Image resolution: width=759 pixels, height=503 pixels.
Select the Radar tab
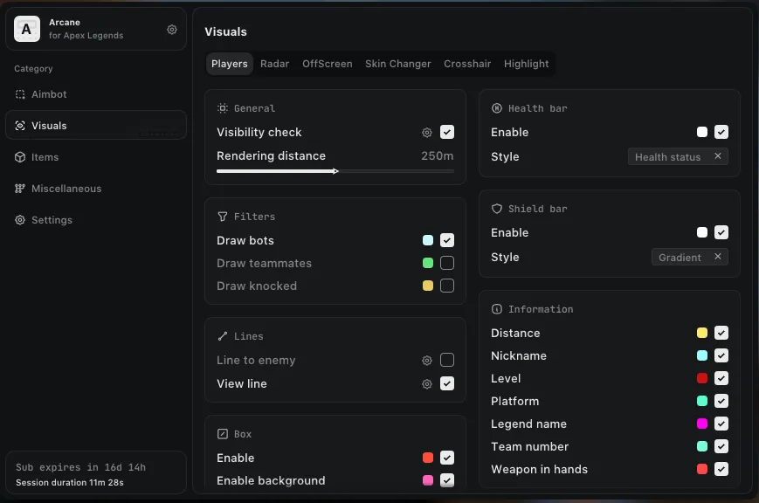(274, 63)
